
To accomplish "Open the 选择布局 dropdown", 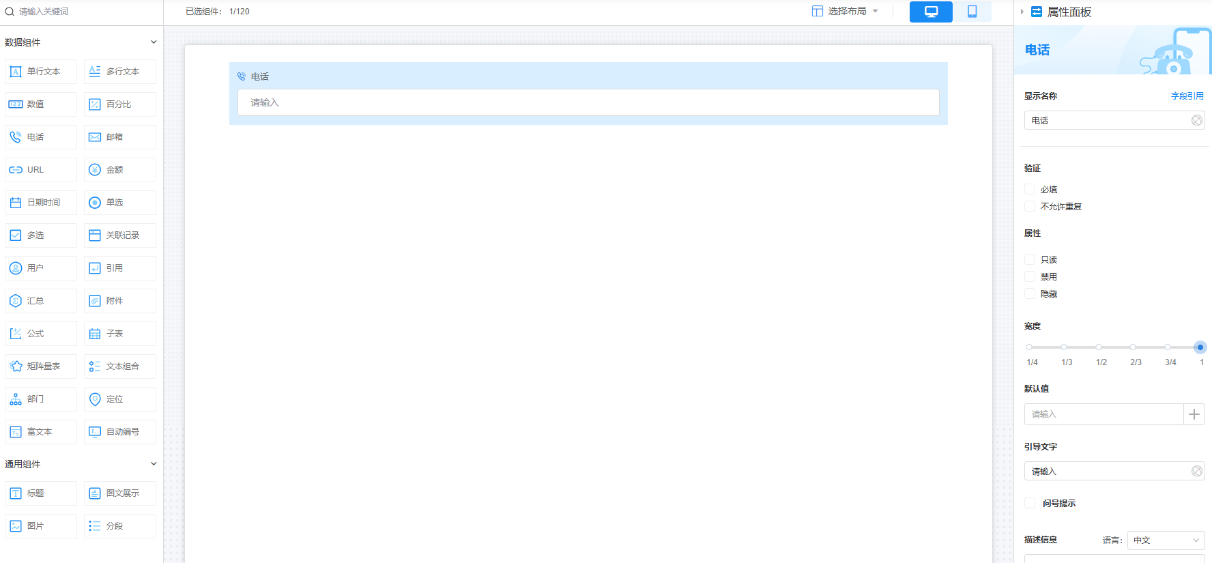I will [845, 11].
